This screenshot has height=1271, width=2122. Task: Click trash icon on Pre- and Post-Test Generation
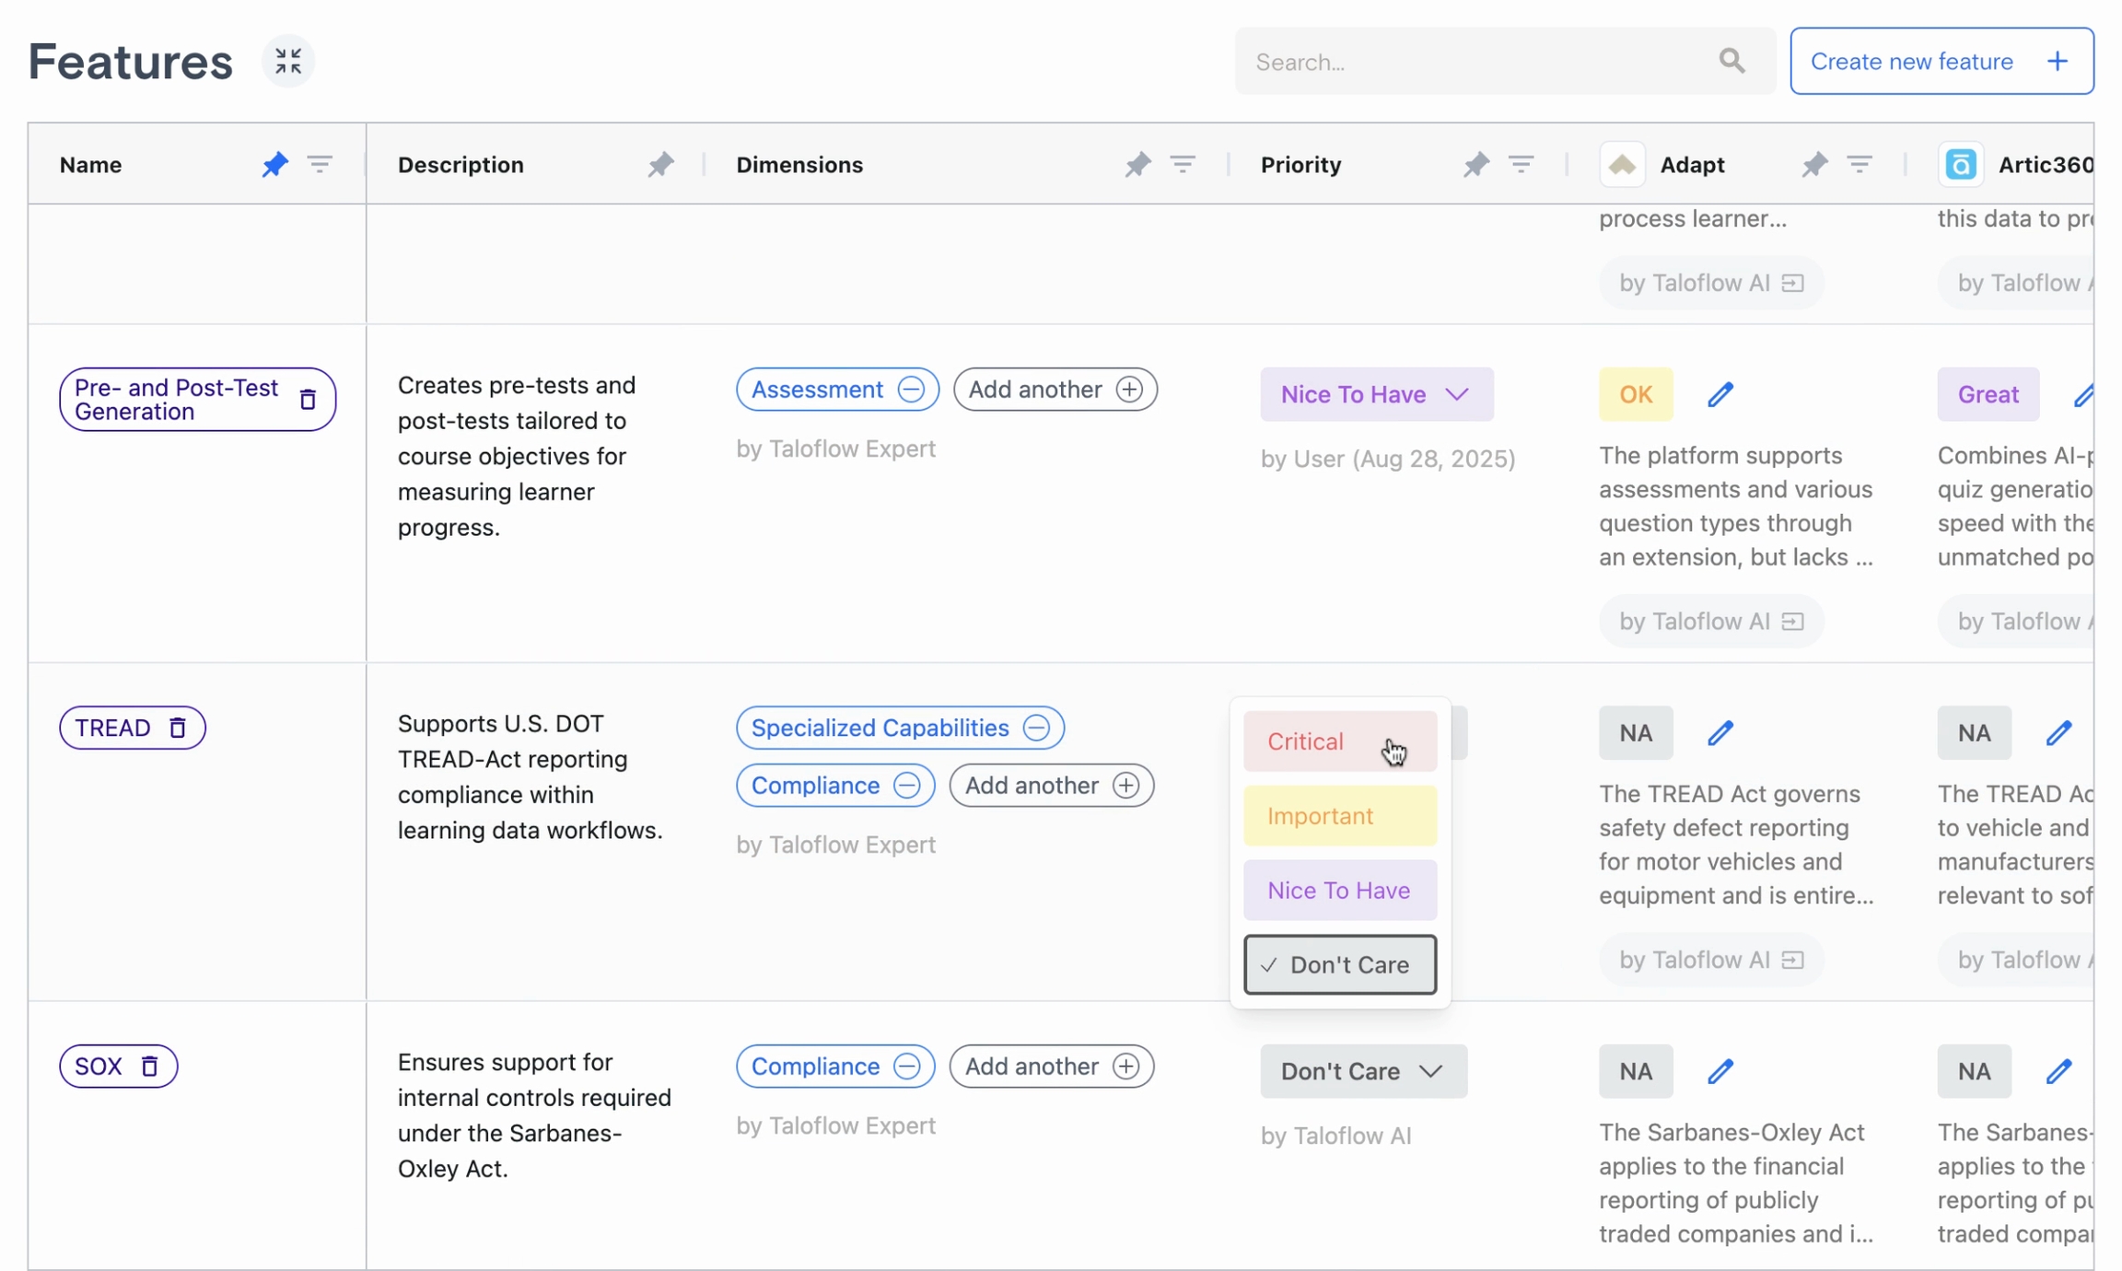308,400
